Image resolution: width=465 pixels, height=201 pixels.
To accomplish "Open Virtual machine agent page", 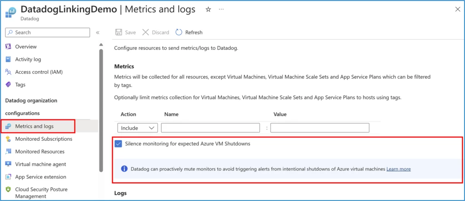I will (x=40, y=164).
